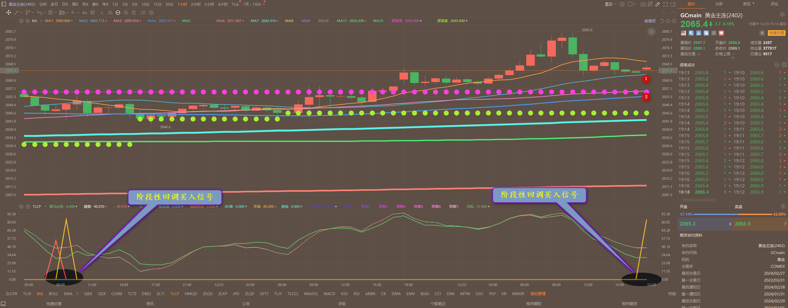Viewport: 788px width, 308px height.
Task: Click the bid price 2065.3
Action: (688, 224)
